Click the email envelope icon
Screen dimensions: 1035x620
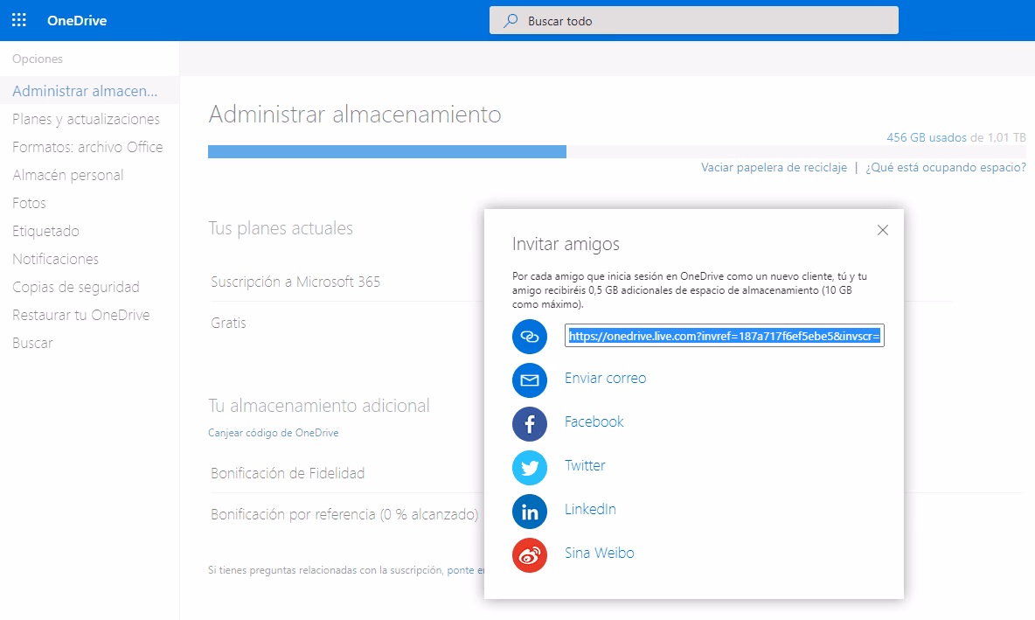tap(530, 380)
